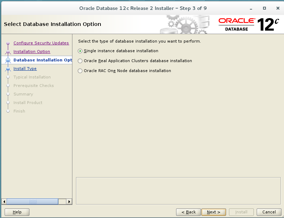Click the Installation Option step bullet icon
The image size is (284, 218).
8,52
